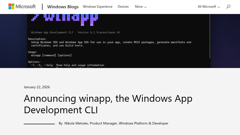
Task: Click the 'Description:' heading in terminal
Action: tap(37, 39)
